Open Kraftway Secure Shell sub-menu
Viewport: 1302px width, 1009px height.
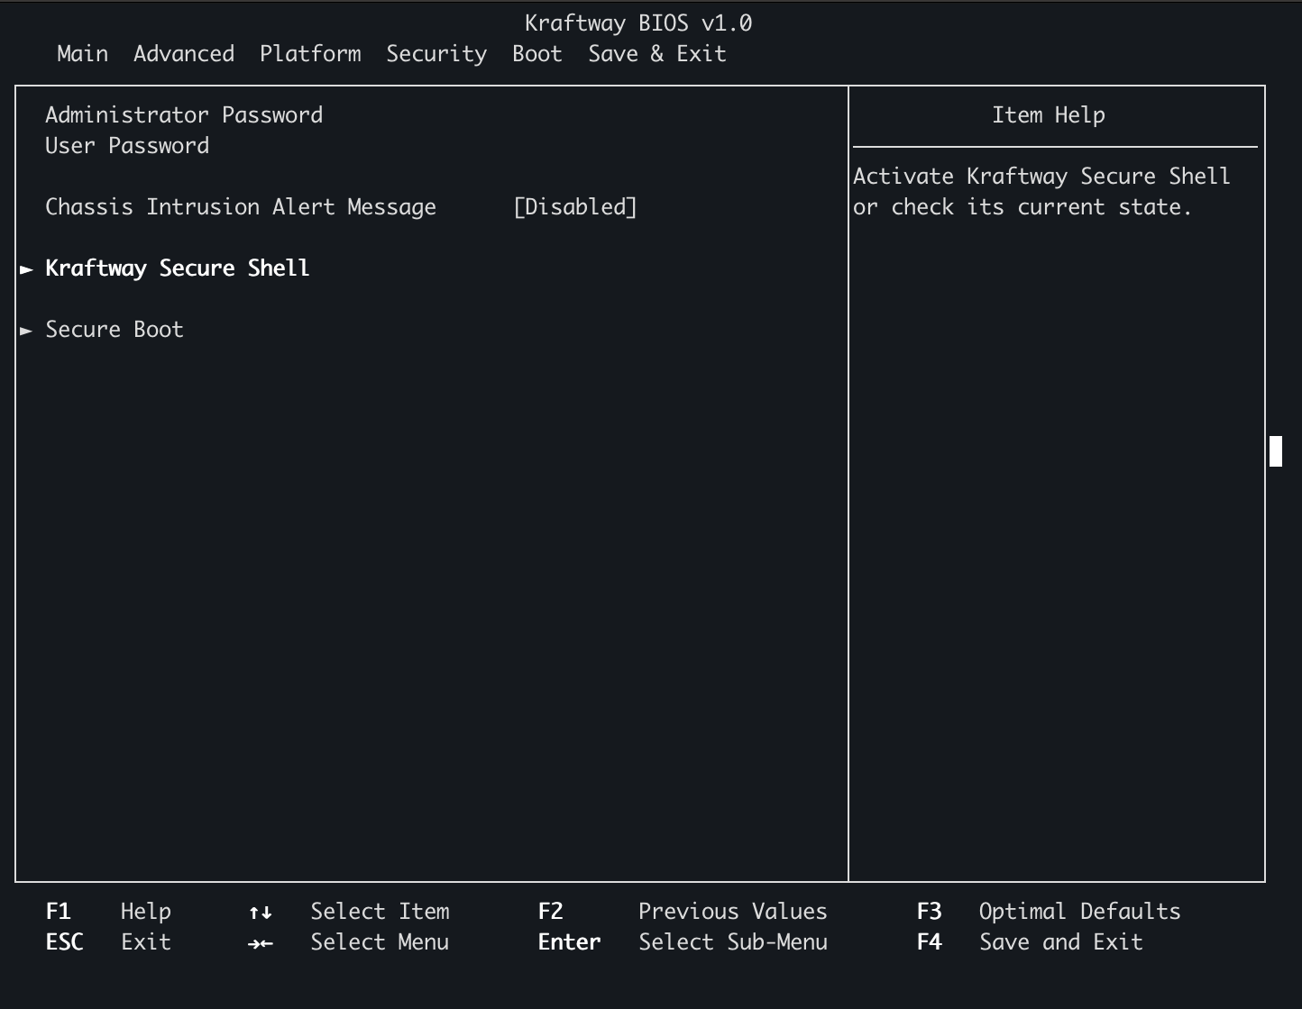pyautogui.click(x=178, y=268)
